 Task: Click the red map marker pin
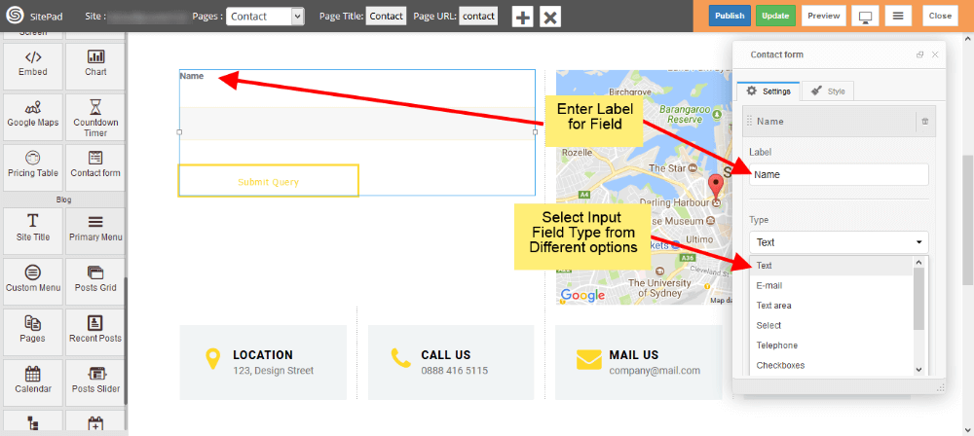click(x=716, y=190)
